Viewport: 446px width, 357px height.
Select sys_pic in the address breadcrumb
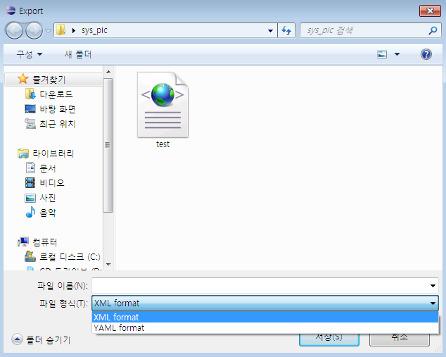tap(94, 30)
